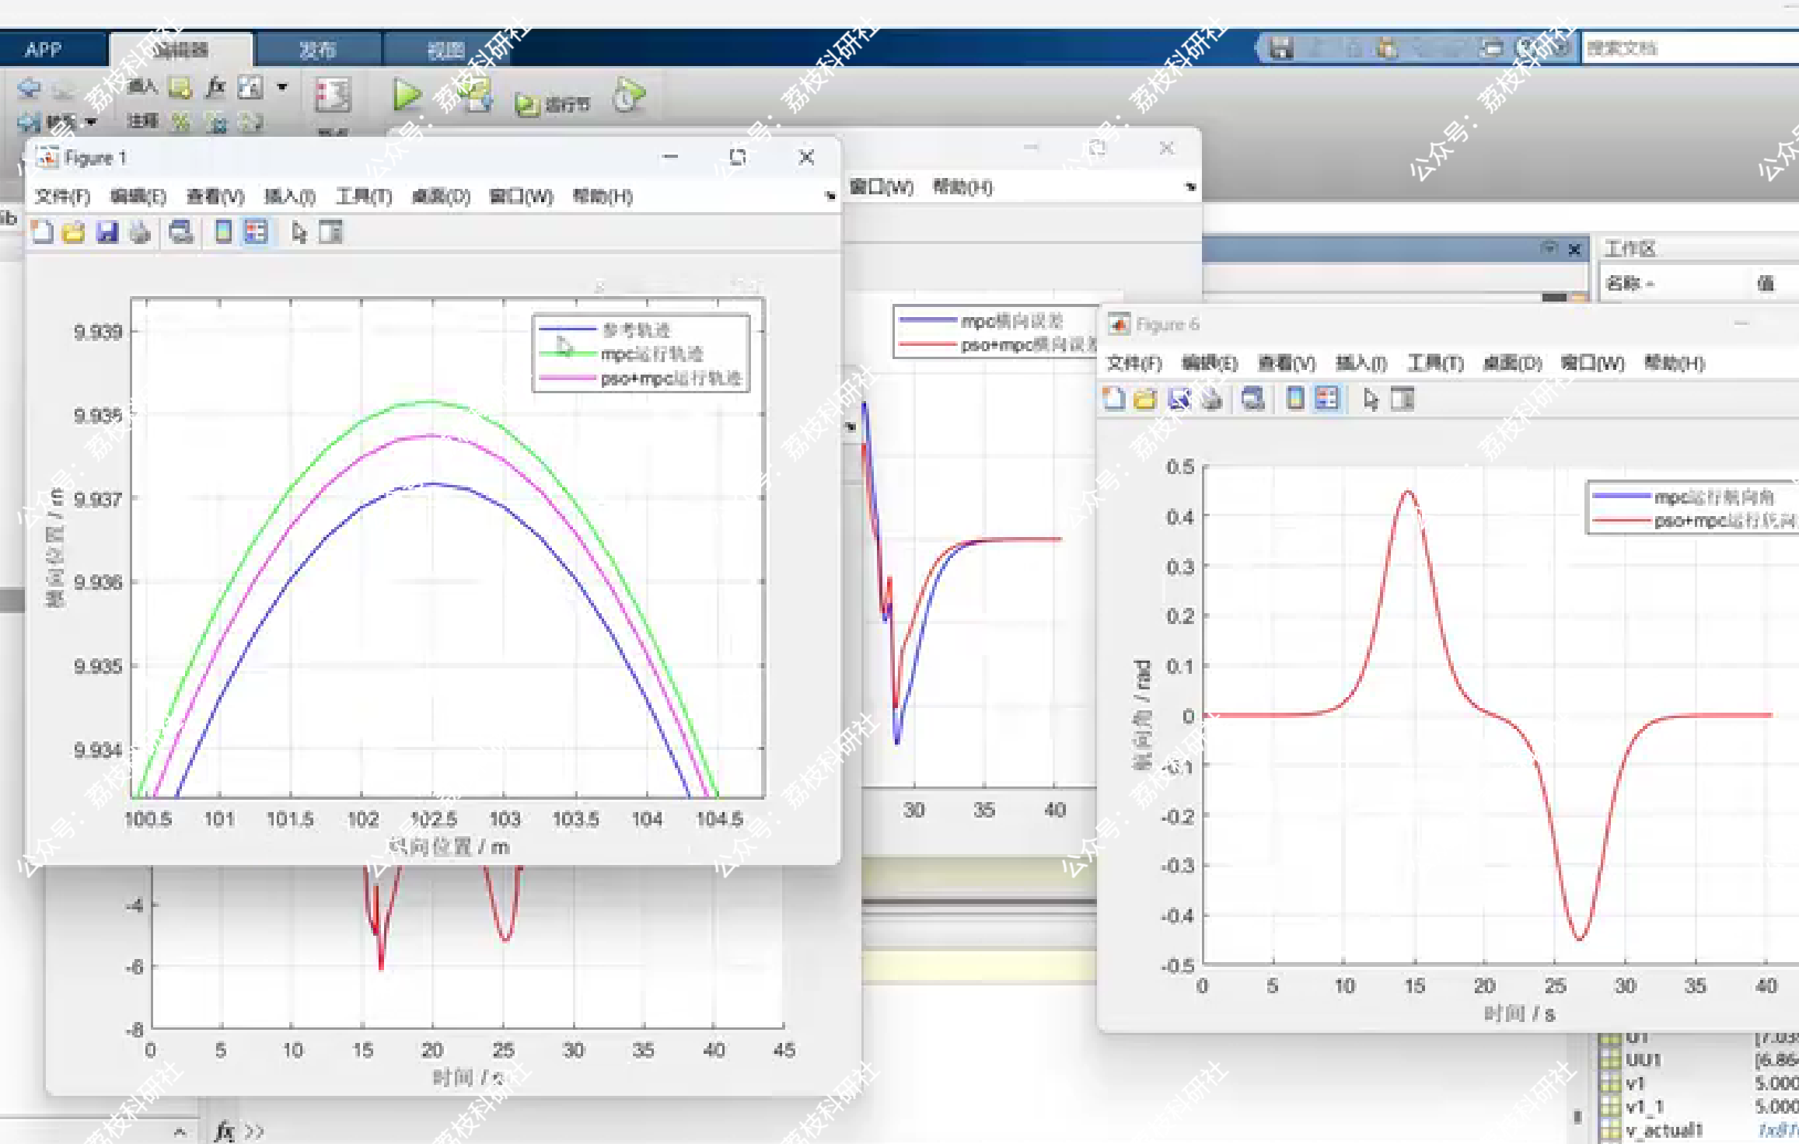This screenshot has width=1799, height=1144.
Task: Click Open folder icon in Figure 1 toolbar
Action: (x=73, y=232)
